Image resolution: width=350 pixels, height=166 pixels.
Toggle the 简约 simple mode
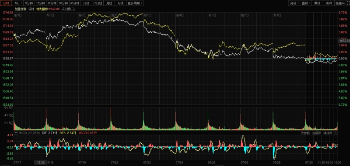pos(329,3)
